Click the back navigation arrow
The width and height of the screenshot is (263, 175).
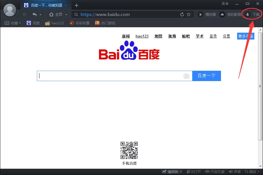pos(25,15)
